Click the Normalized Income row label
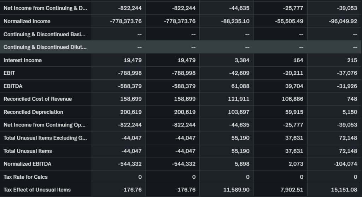 pos(27,21)
